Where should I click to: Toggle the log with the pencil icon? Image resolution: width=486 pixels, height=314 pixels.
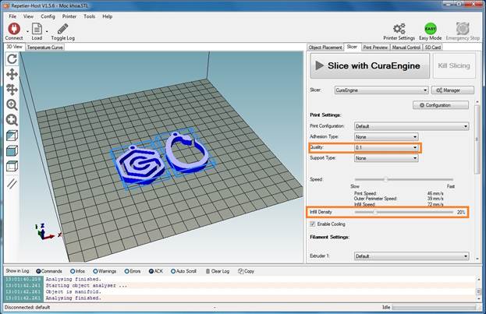coord(62,29)
